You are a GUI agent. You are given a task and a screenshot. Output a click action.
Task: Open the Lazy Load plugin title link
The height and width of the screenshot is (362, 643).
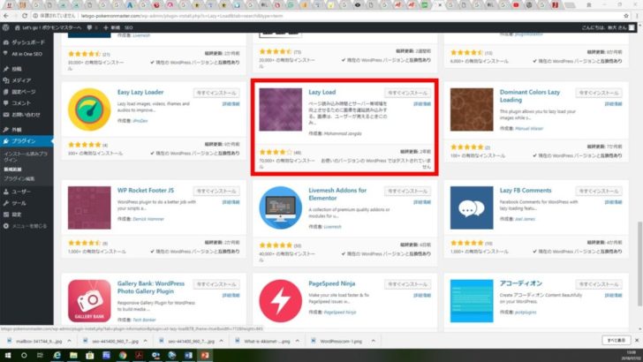pos(321,92)
